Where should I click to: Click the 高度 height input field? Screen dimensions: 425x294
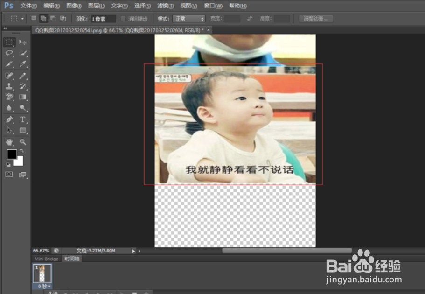pyautogui.click(x=282, y=19)
